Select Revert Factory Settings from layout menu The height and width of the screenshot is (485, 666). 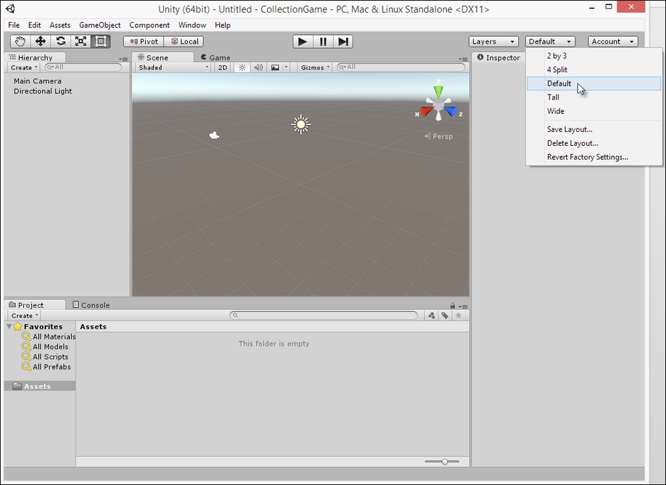point(587,157)
